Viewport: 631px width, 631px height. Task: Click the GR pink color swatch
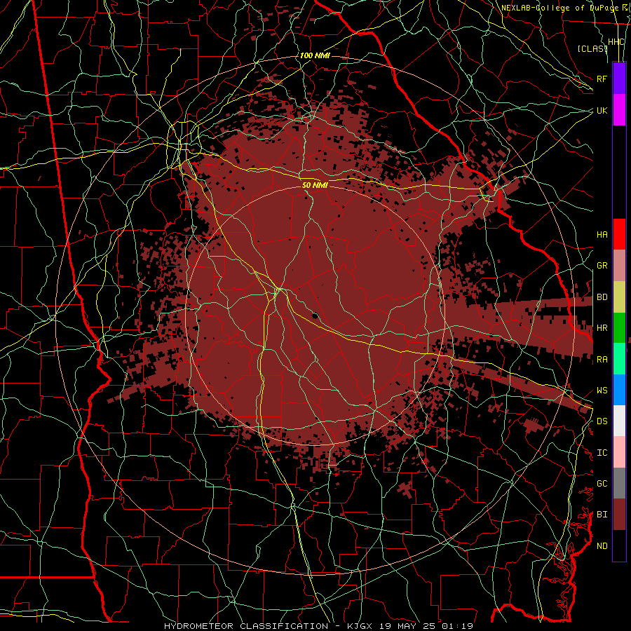[619, 266]
